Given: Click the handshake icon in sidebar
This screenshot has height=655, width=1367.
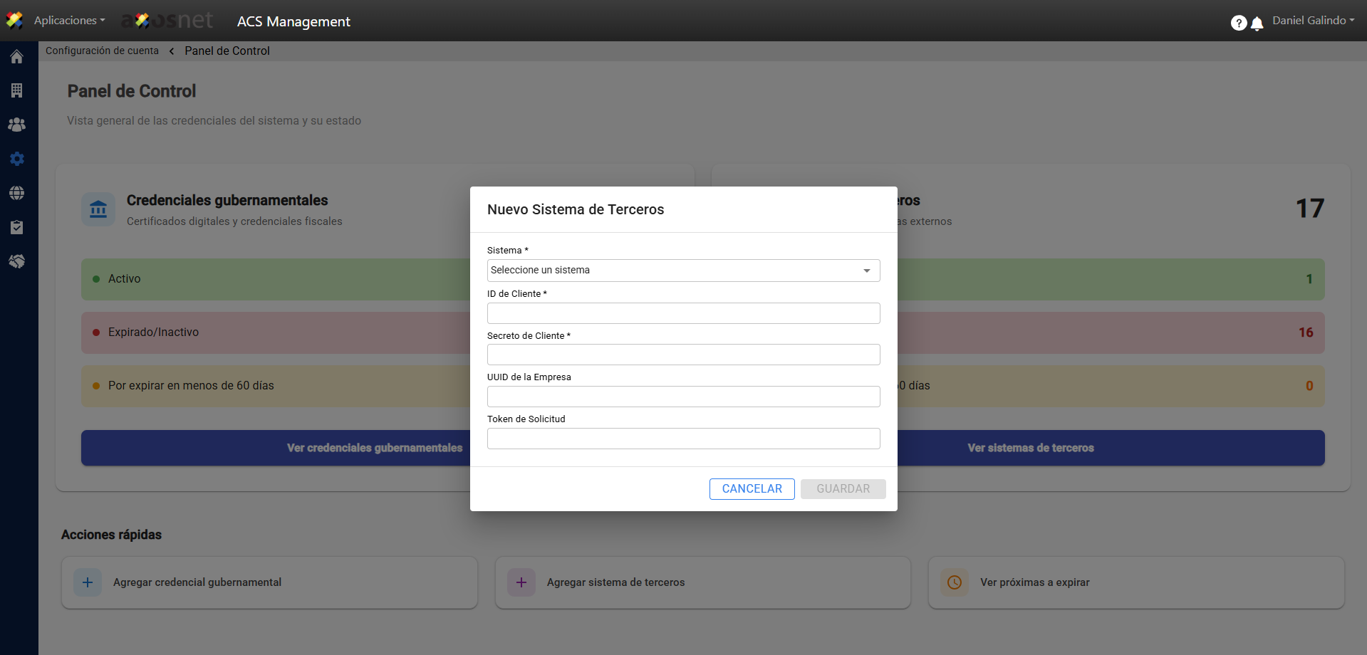Looking at the screenshot, I should 17,261.
